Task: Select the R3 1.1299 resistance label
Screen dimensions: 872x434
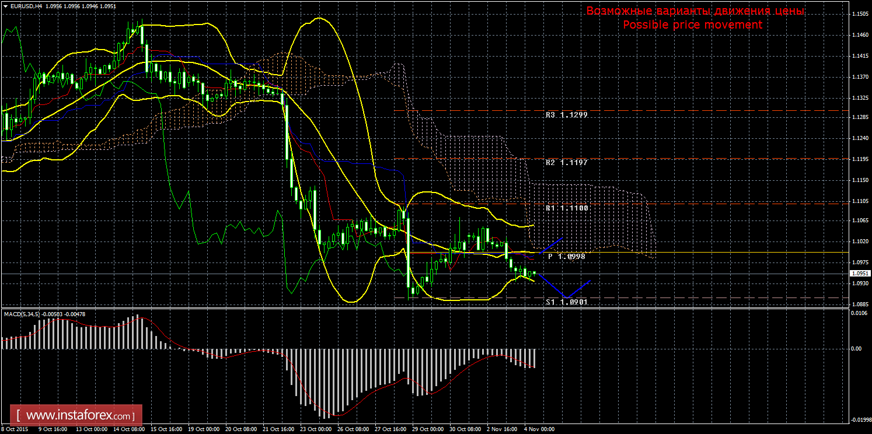Action: [x=566, y=115]
